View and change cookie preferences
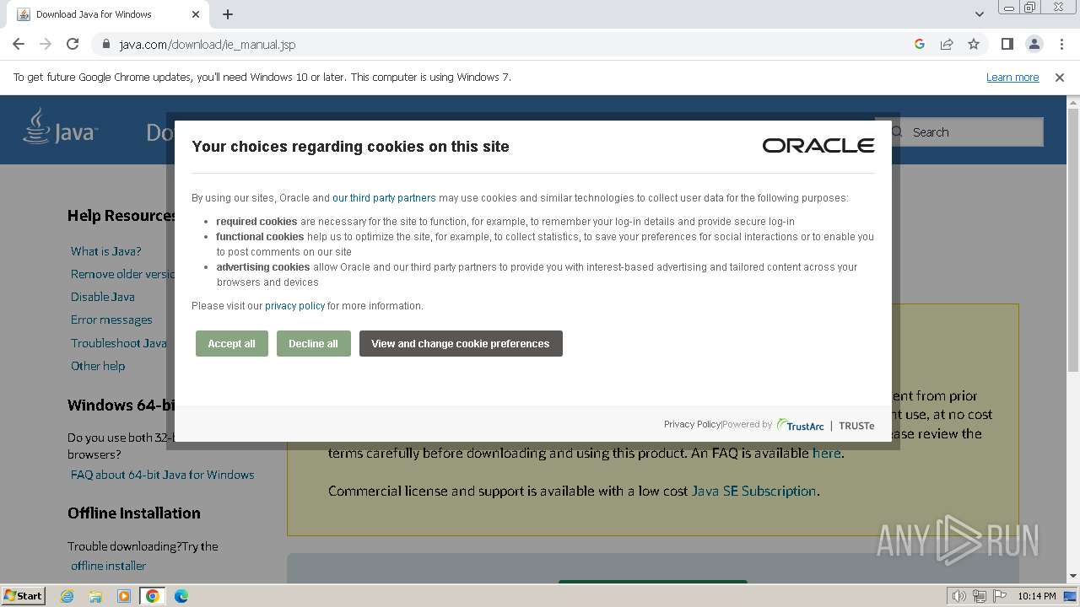 click(461, 344)
